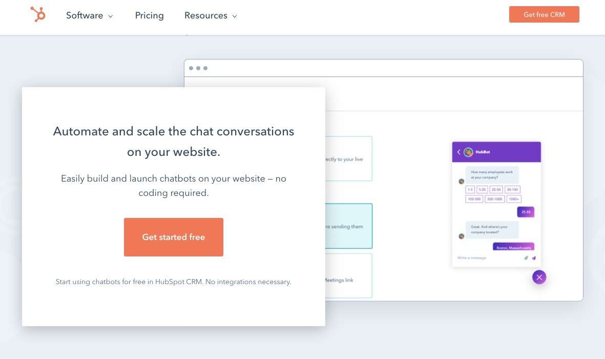Close the chat widget with the purple X button
The height and width of the screenshot is (359, 605).
(x=539, y=277)
